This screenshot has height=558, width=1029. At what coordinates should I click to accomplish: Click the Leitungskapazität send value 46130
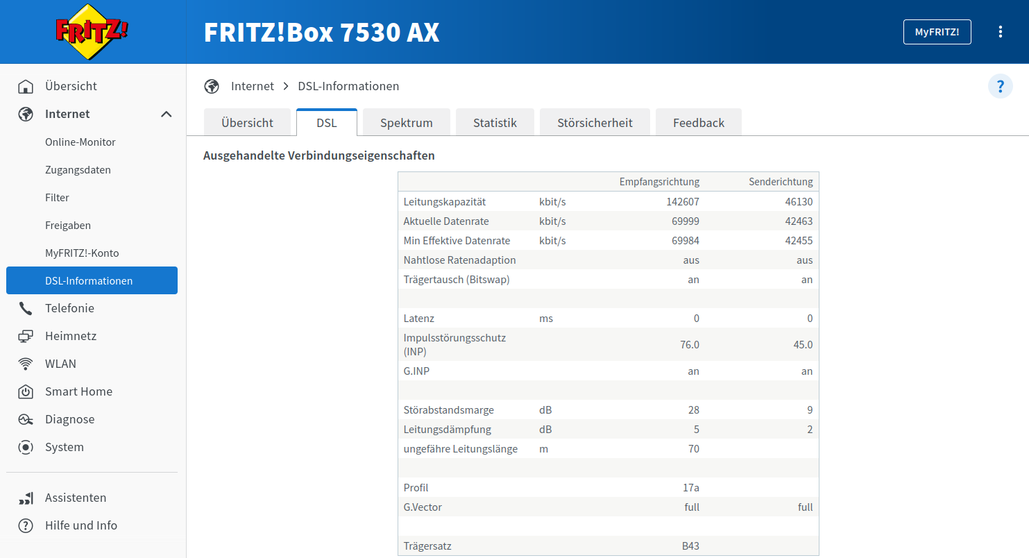pos(798,202)
